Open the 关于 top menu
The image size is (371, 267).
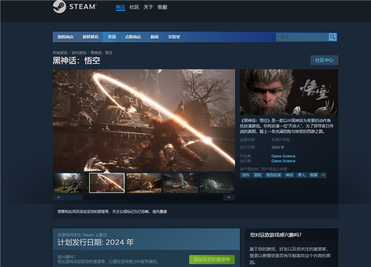(x=148, y=7)
